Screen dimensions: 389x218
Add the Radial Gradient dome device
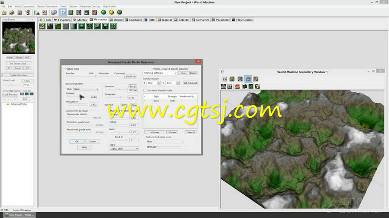[82, 26]
